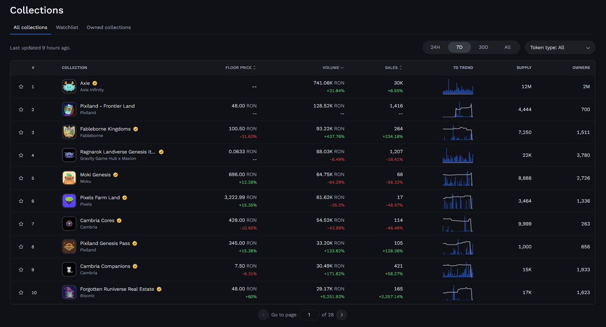Open Fableborne Kingdoms avatar icon
This screenshot has width=606, height=327.
[69, 132]
